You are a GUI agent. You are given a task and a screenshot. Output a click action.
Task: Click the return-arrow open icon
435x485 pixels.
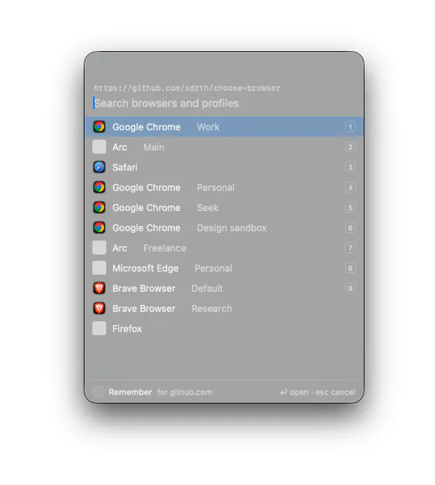(284, 392)
